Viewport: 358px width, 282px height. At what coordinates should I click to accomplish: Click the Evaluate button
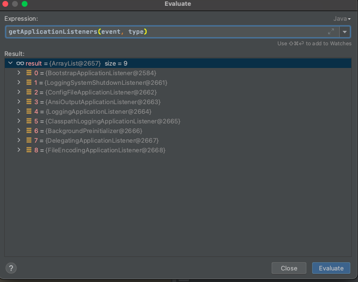click(331, 268)
